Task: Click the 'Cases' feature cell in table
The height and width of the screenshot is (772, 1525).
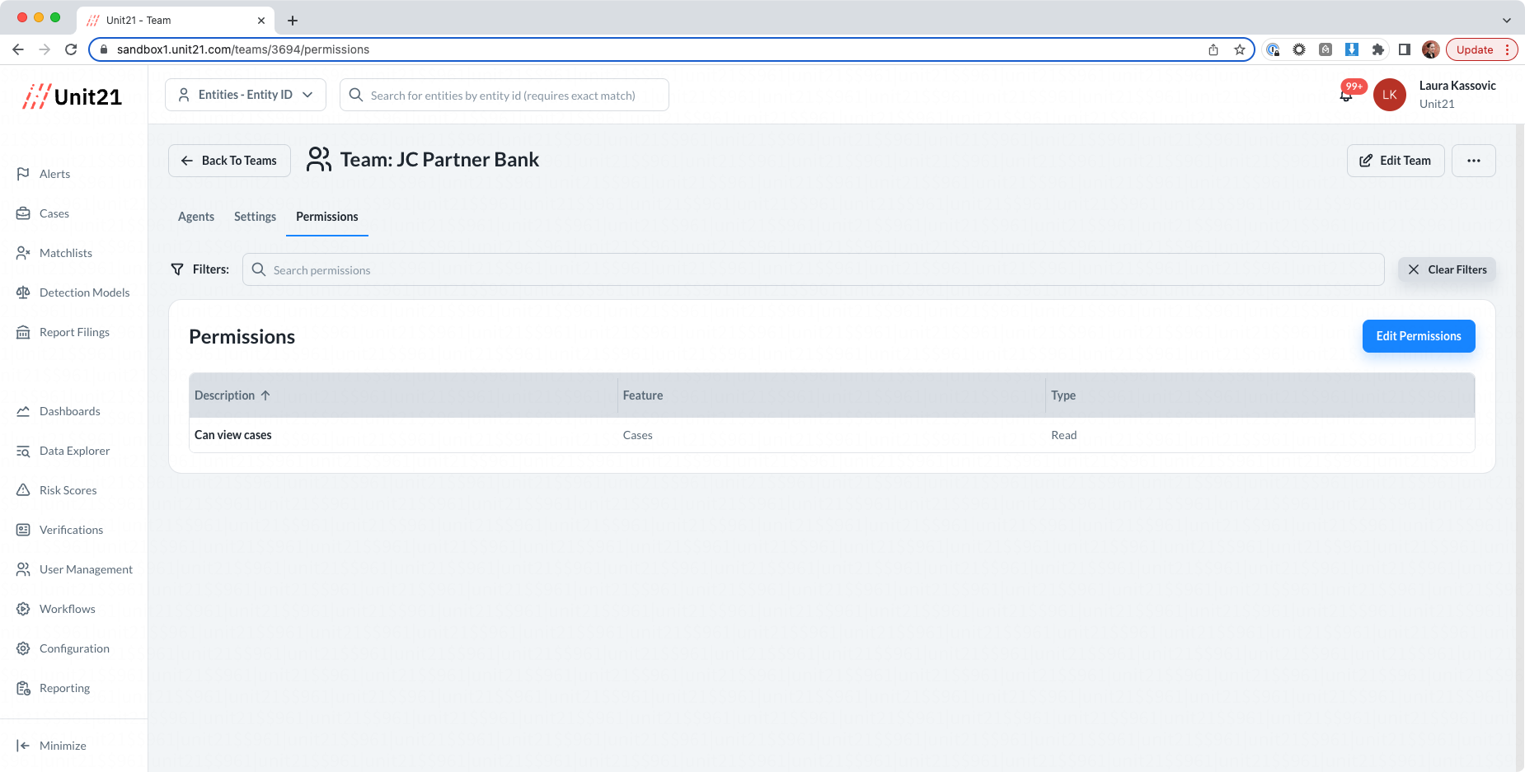Action: click(638, 435)
